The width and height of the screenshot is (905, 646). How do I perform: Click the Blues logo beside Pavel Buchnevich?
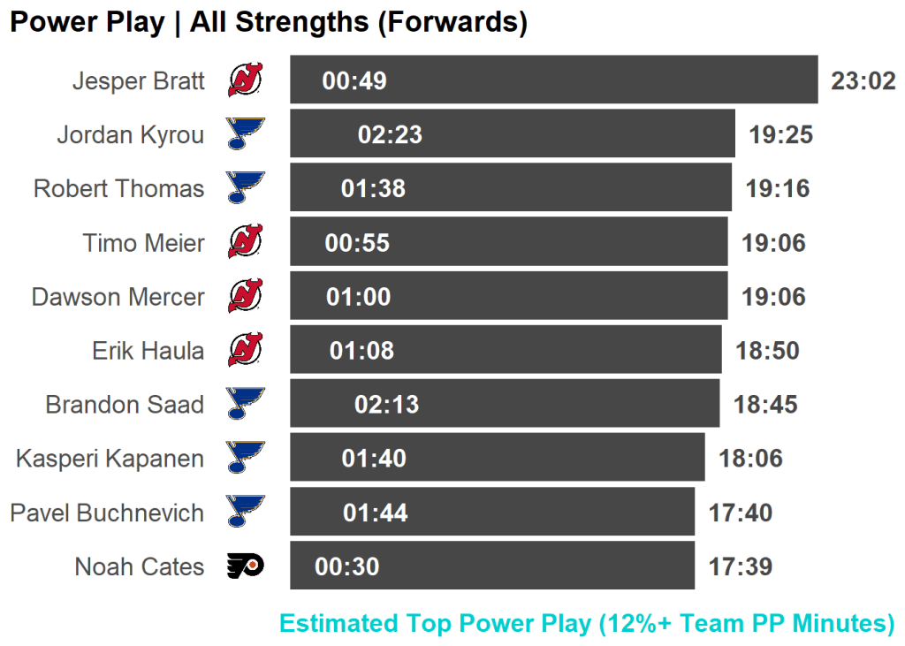[245, 512]
